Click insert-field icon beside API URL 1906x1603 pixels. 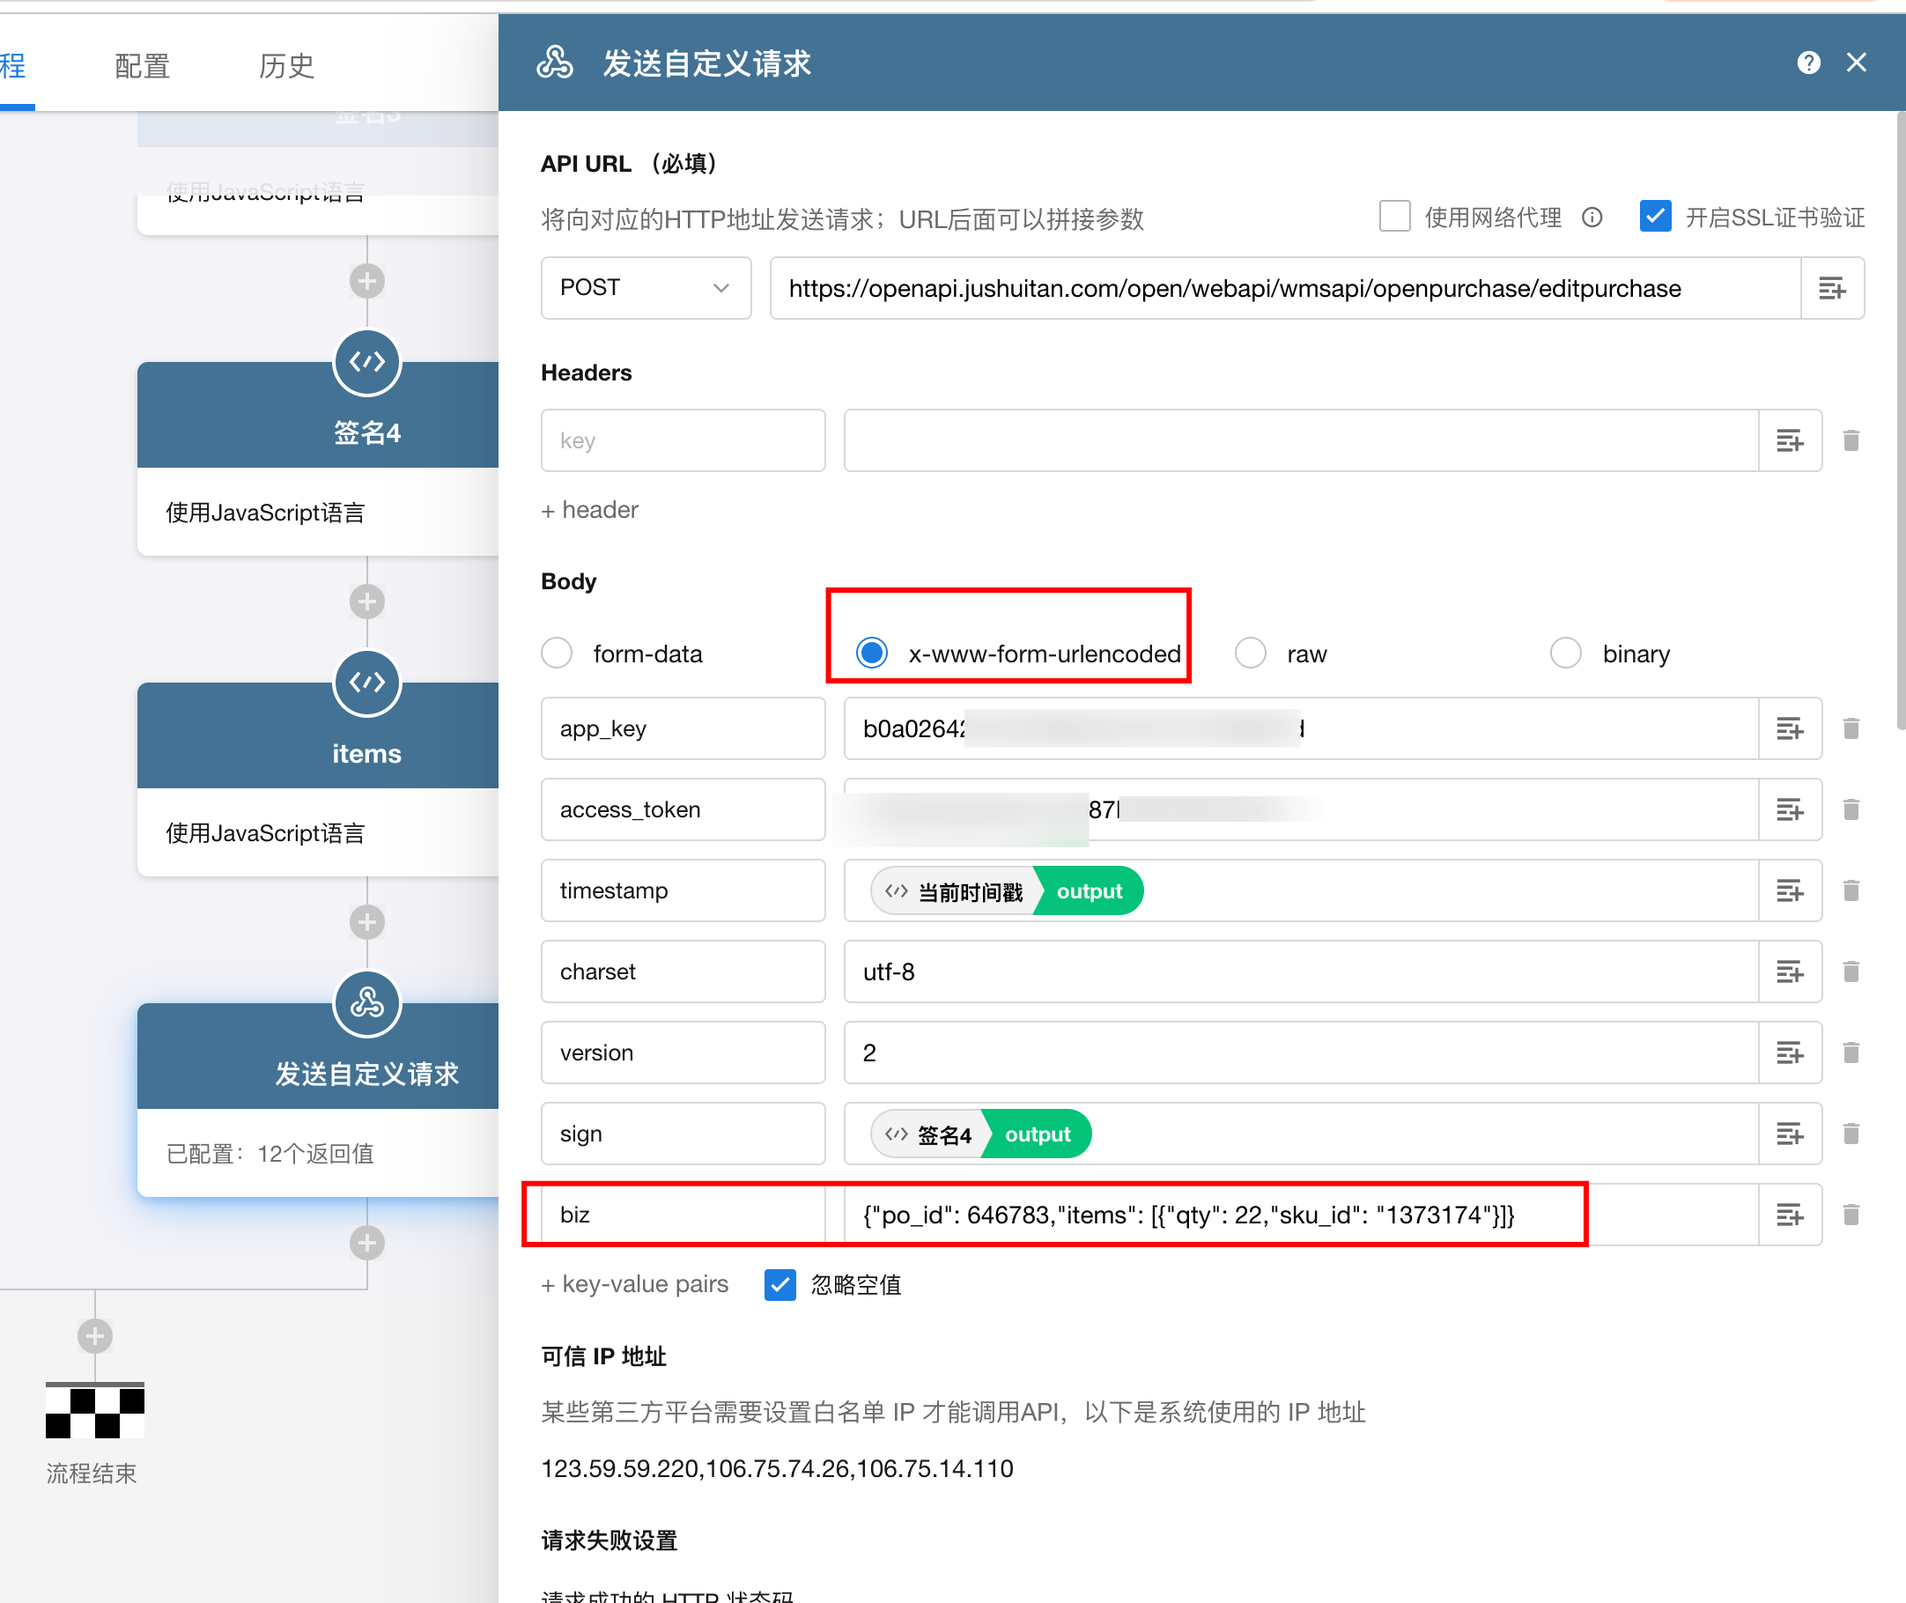tap(1831, 288)
